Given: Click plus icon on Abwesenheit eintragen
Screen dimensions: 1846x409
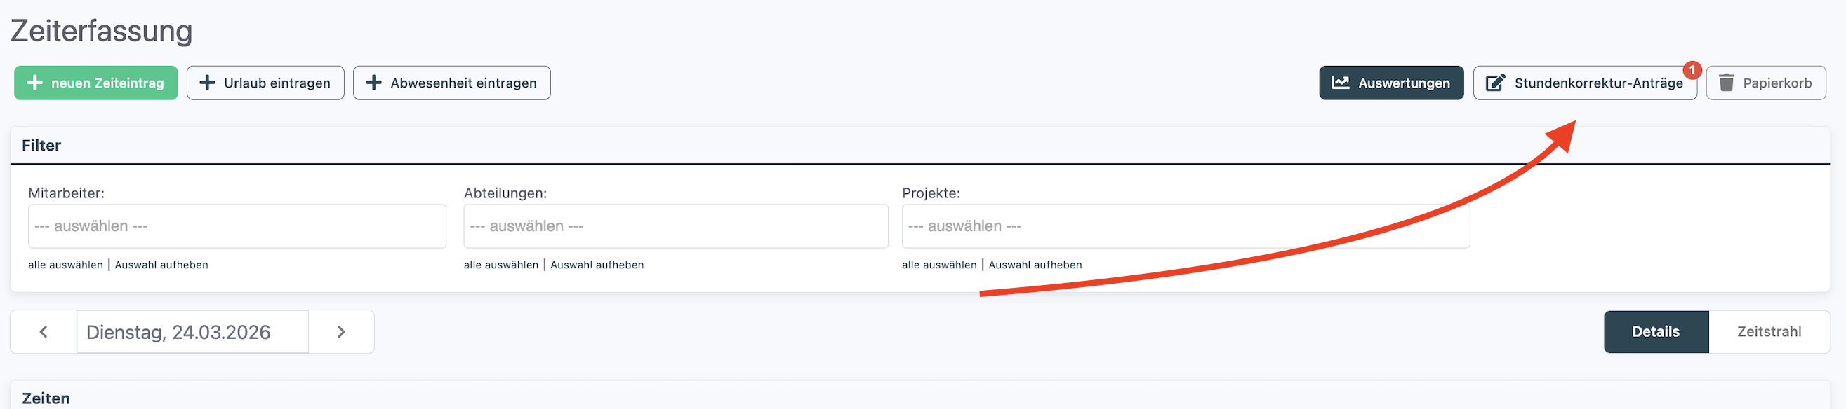Looking at the screenshot, I should (x=373, y=83).
